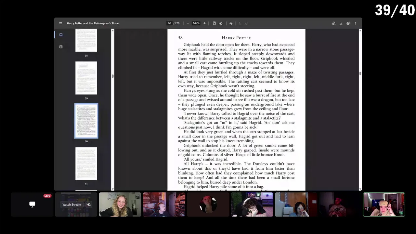Select the highlighted page 60 thumbnail
Viewport: 416px width, 234px height.
(x=86, y=121)
